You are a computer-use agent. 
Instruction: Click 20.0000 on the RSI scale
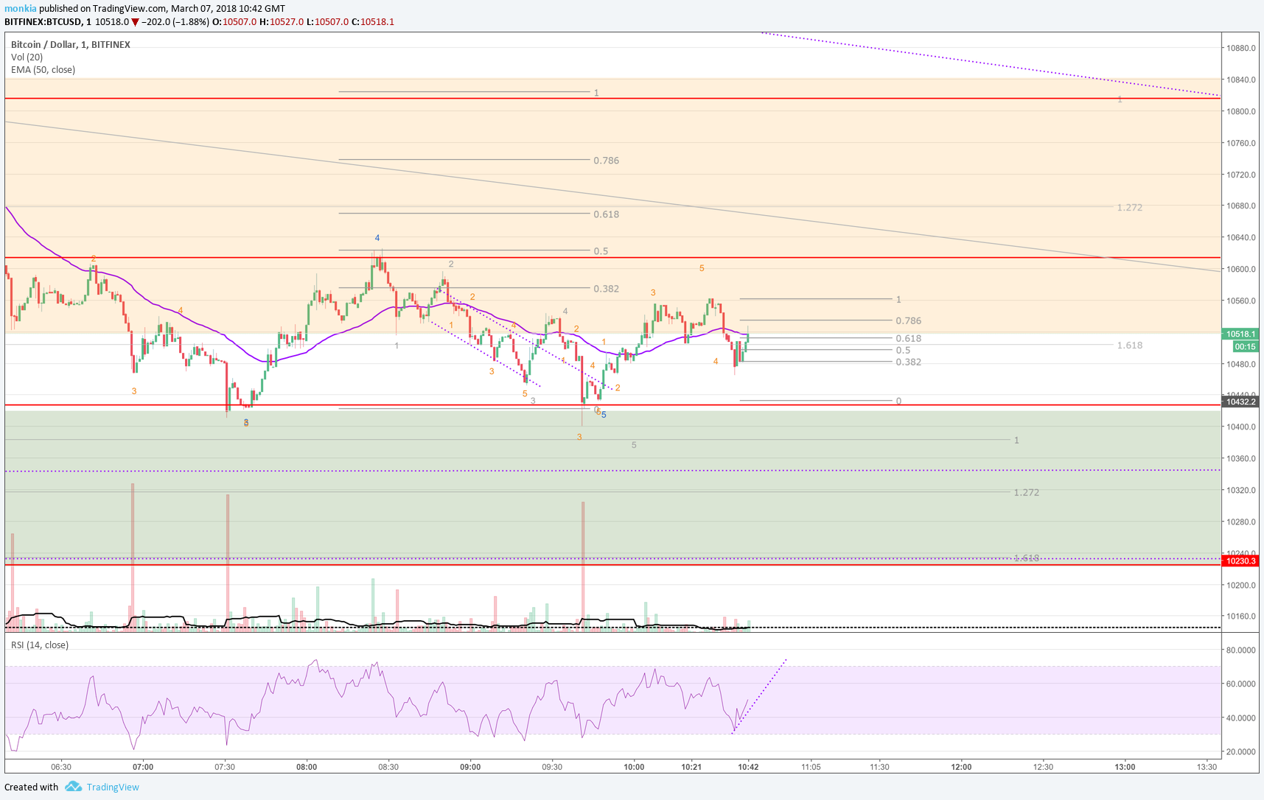point(1240,752)
